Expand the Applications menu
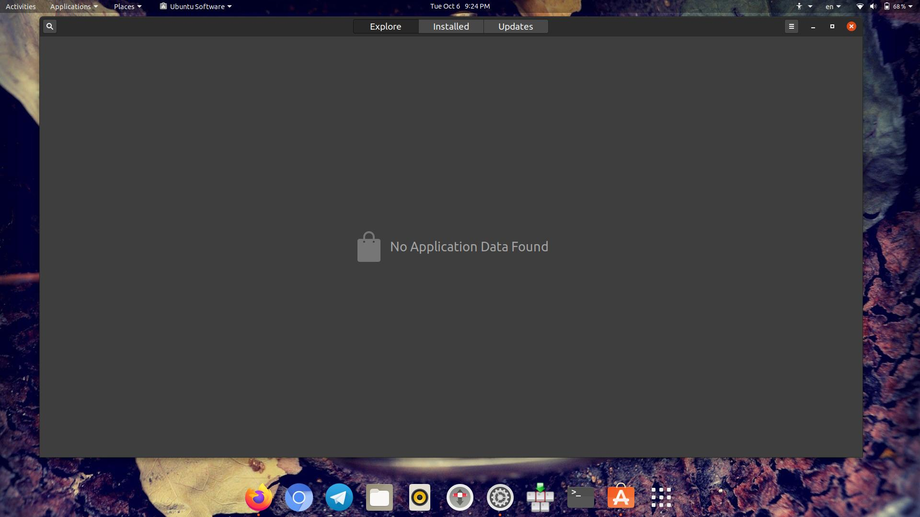 [x=74, y=6]
